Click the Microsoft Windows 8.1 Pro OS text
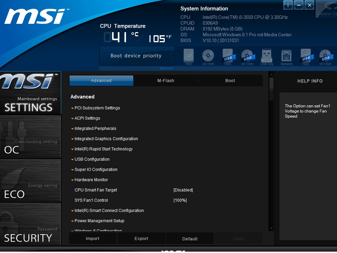 click(247, 35)
